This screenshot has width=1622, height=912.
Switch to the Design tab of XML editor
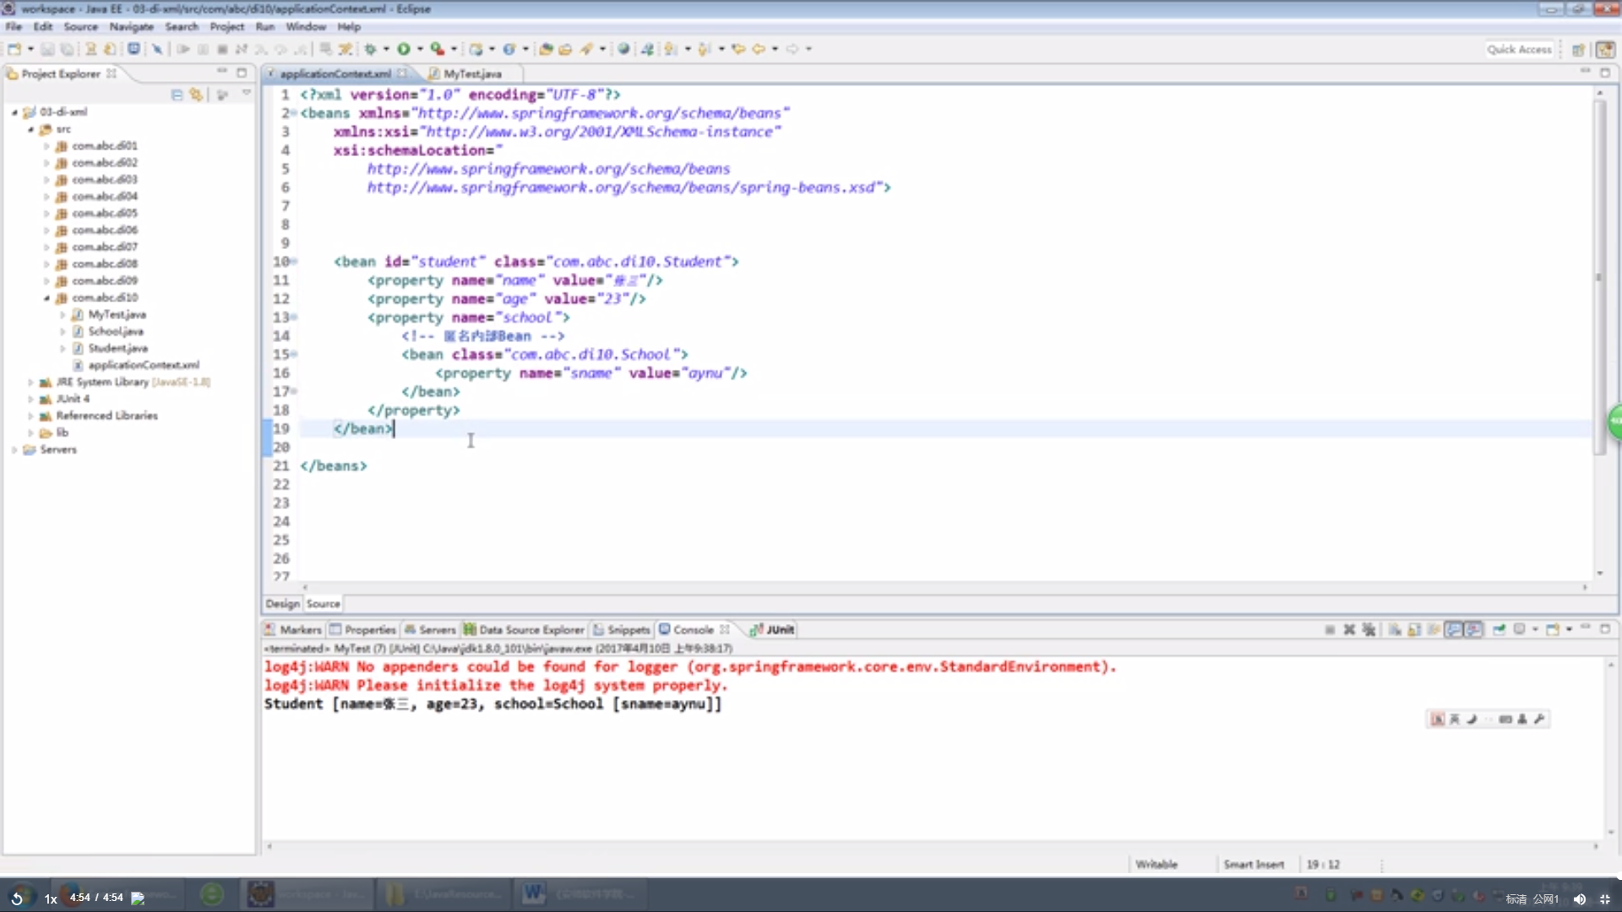pyautogui.click(x=282, y=604)
